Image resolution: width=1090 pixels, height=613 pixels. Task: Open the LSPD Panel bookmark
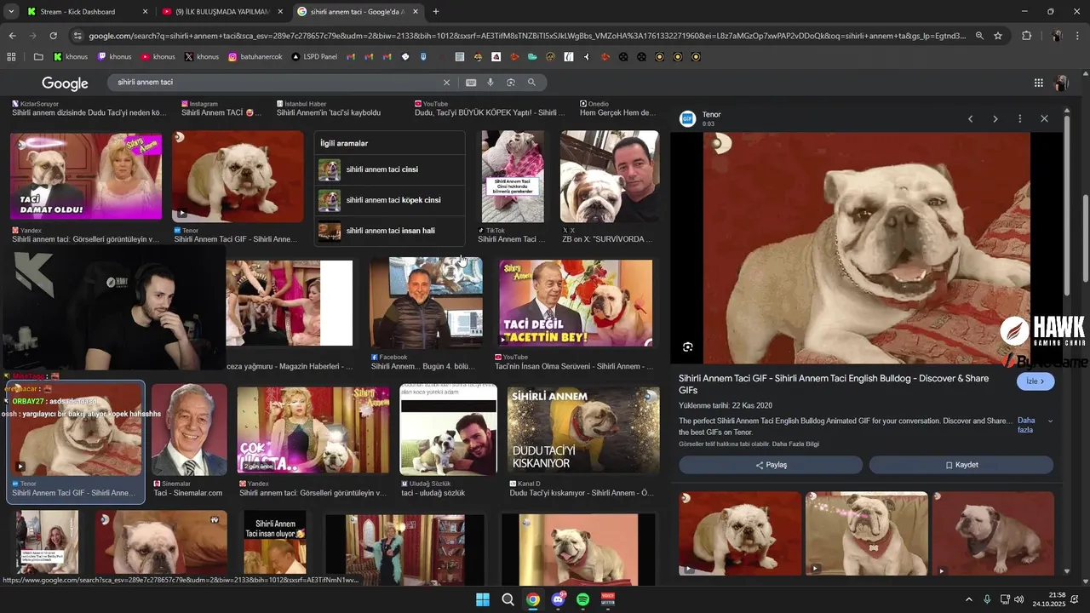click(x=314, y=57)
